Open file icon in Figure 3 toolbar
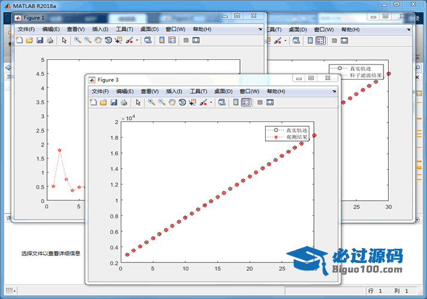Viewport: 427px width, 299px height. point(103,102)
